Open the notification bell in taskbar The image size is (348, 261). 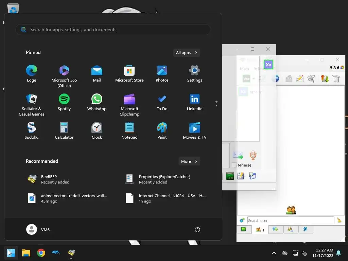tap(339, 253)
